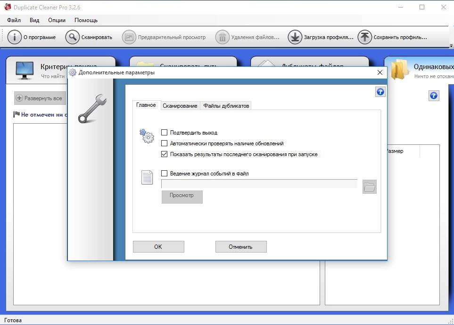This screenshot has height=325, width=454.
Task: Click the log file path input field
Action: 259,184
